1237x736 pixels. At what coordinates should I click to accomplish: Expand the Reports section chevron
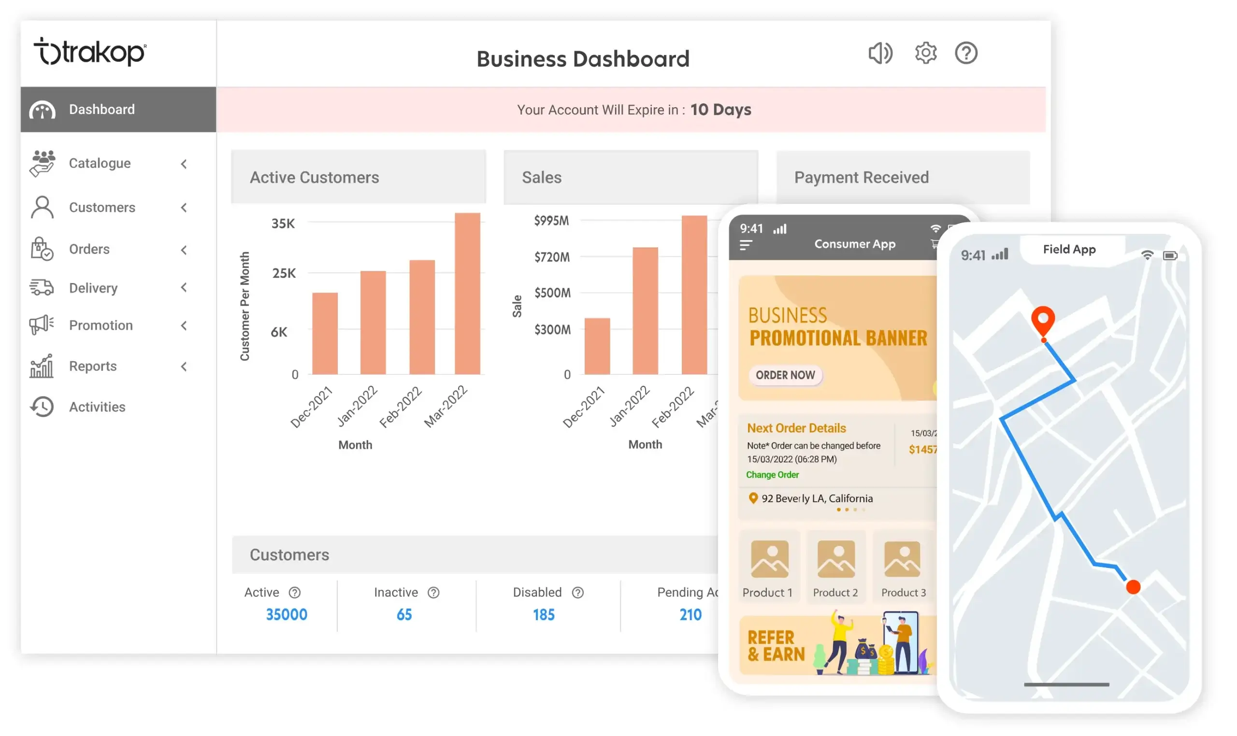(184, 367)
